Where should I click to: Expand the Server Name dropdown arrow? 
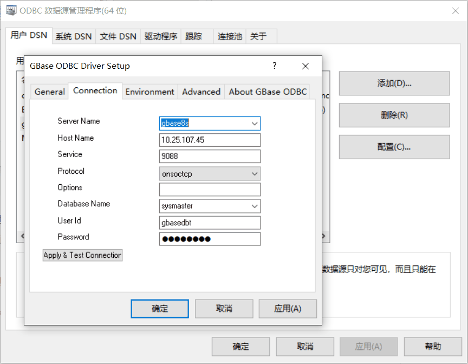click(254, 123)
